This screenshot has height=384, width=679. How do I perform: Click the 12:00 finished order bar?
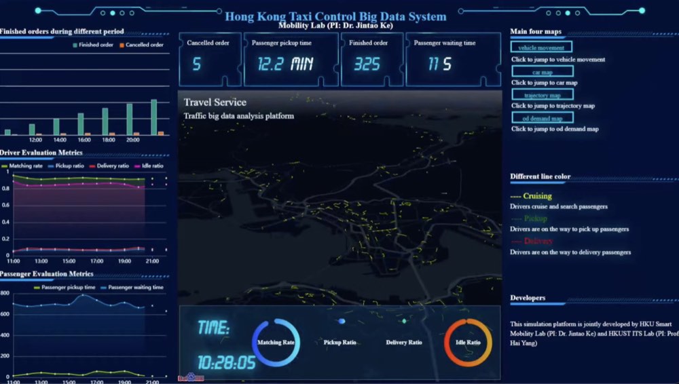32,130
